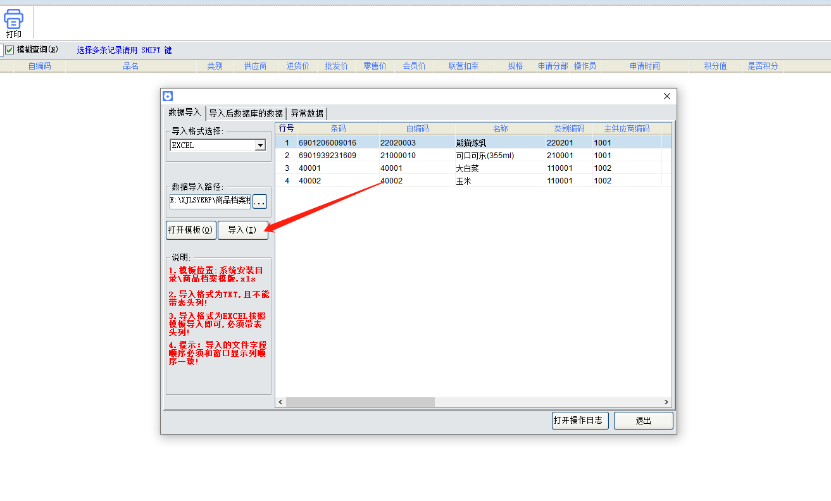Open the 导入格式选择 EXCEL dropdown
The height and width of the screenshot is (501, 831).
[260, 145]
